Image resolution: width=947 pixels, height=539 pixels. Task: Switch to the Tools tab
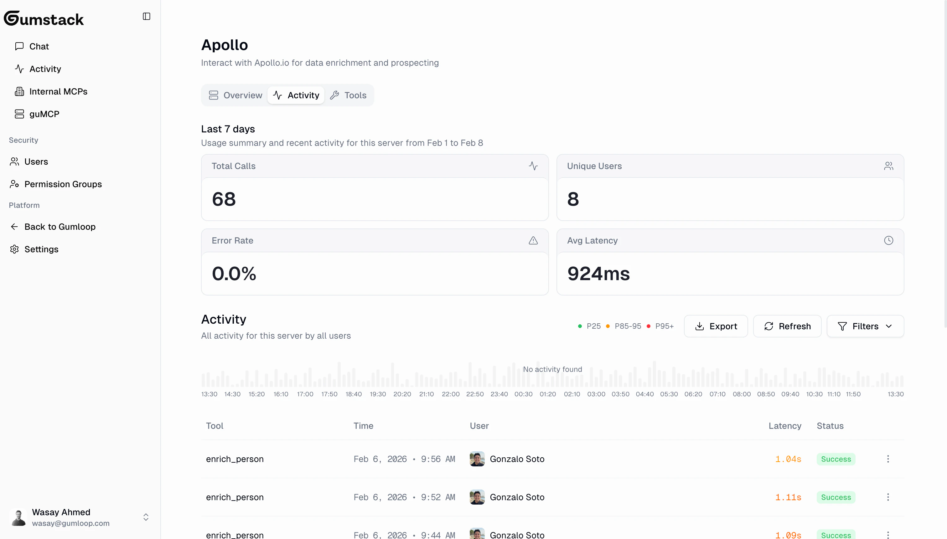click(x=348, y=95)
